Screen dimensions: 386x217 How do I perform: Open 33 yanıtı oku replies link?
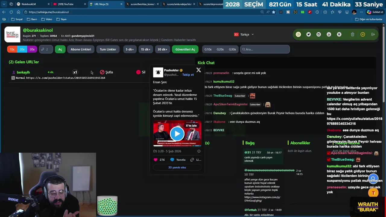tap(177, 168)
